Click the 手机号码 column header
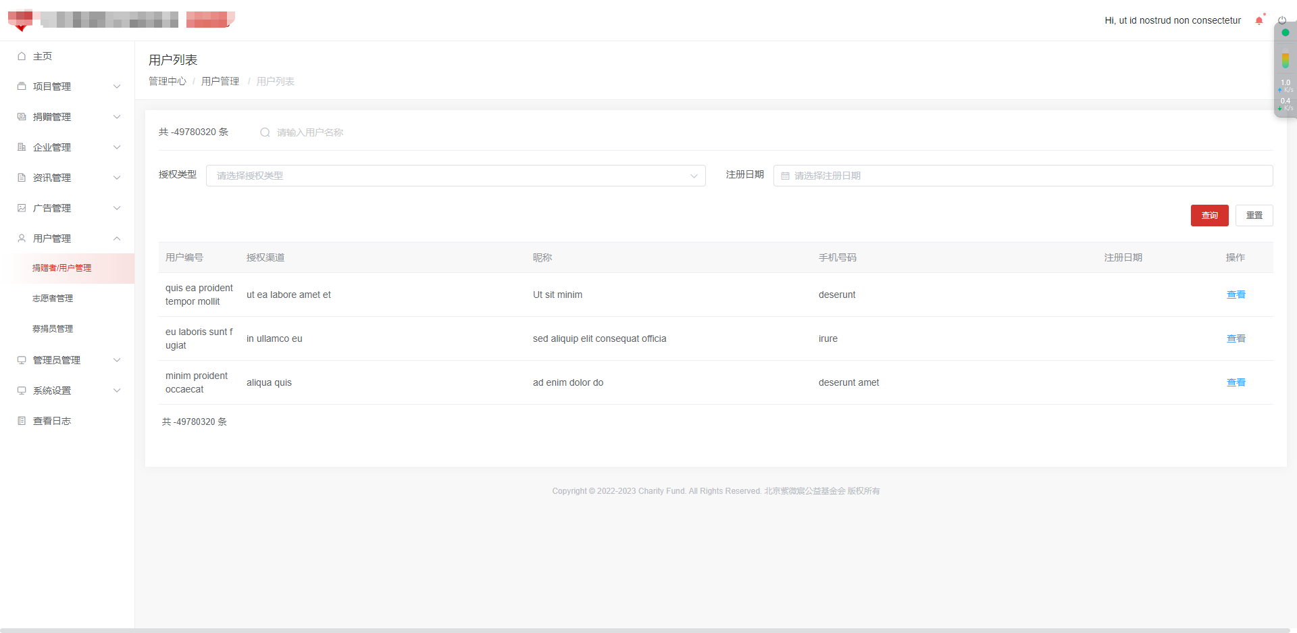 pos(838,257)
